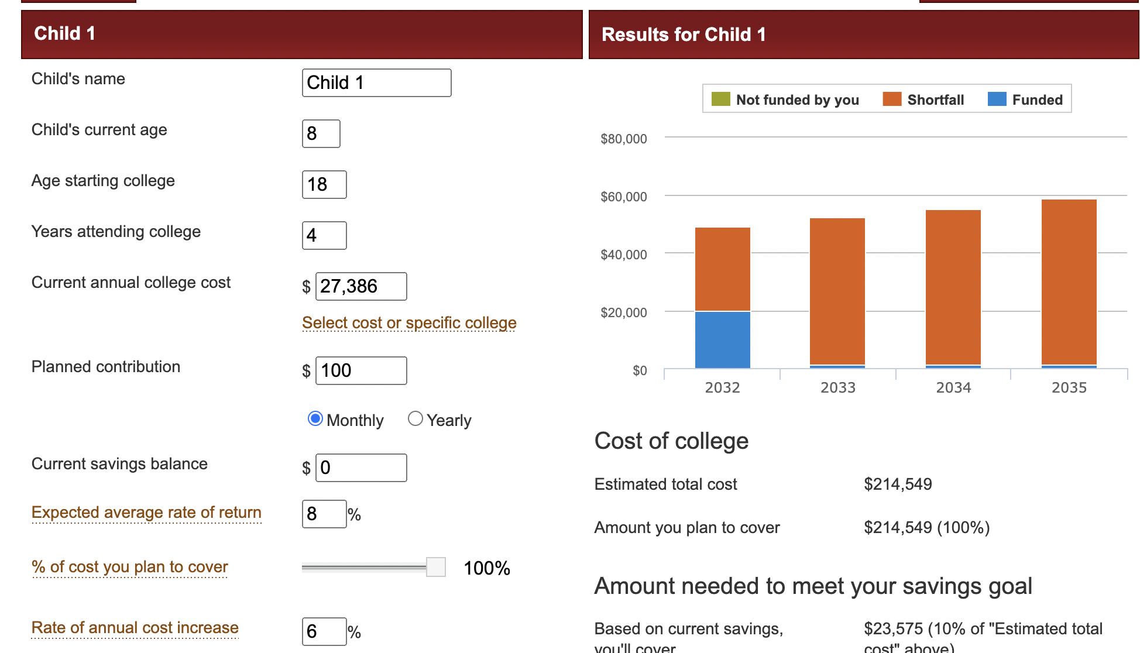Click the Years attending college field

coord(324,235)
